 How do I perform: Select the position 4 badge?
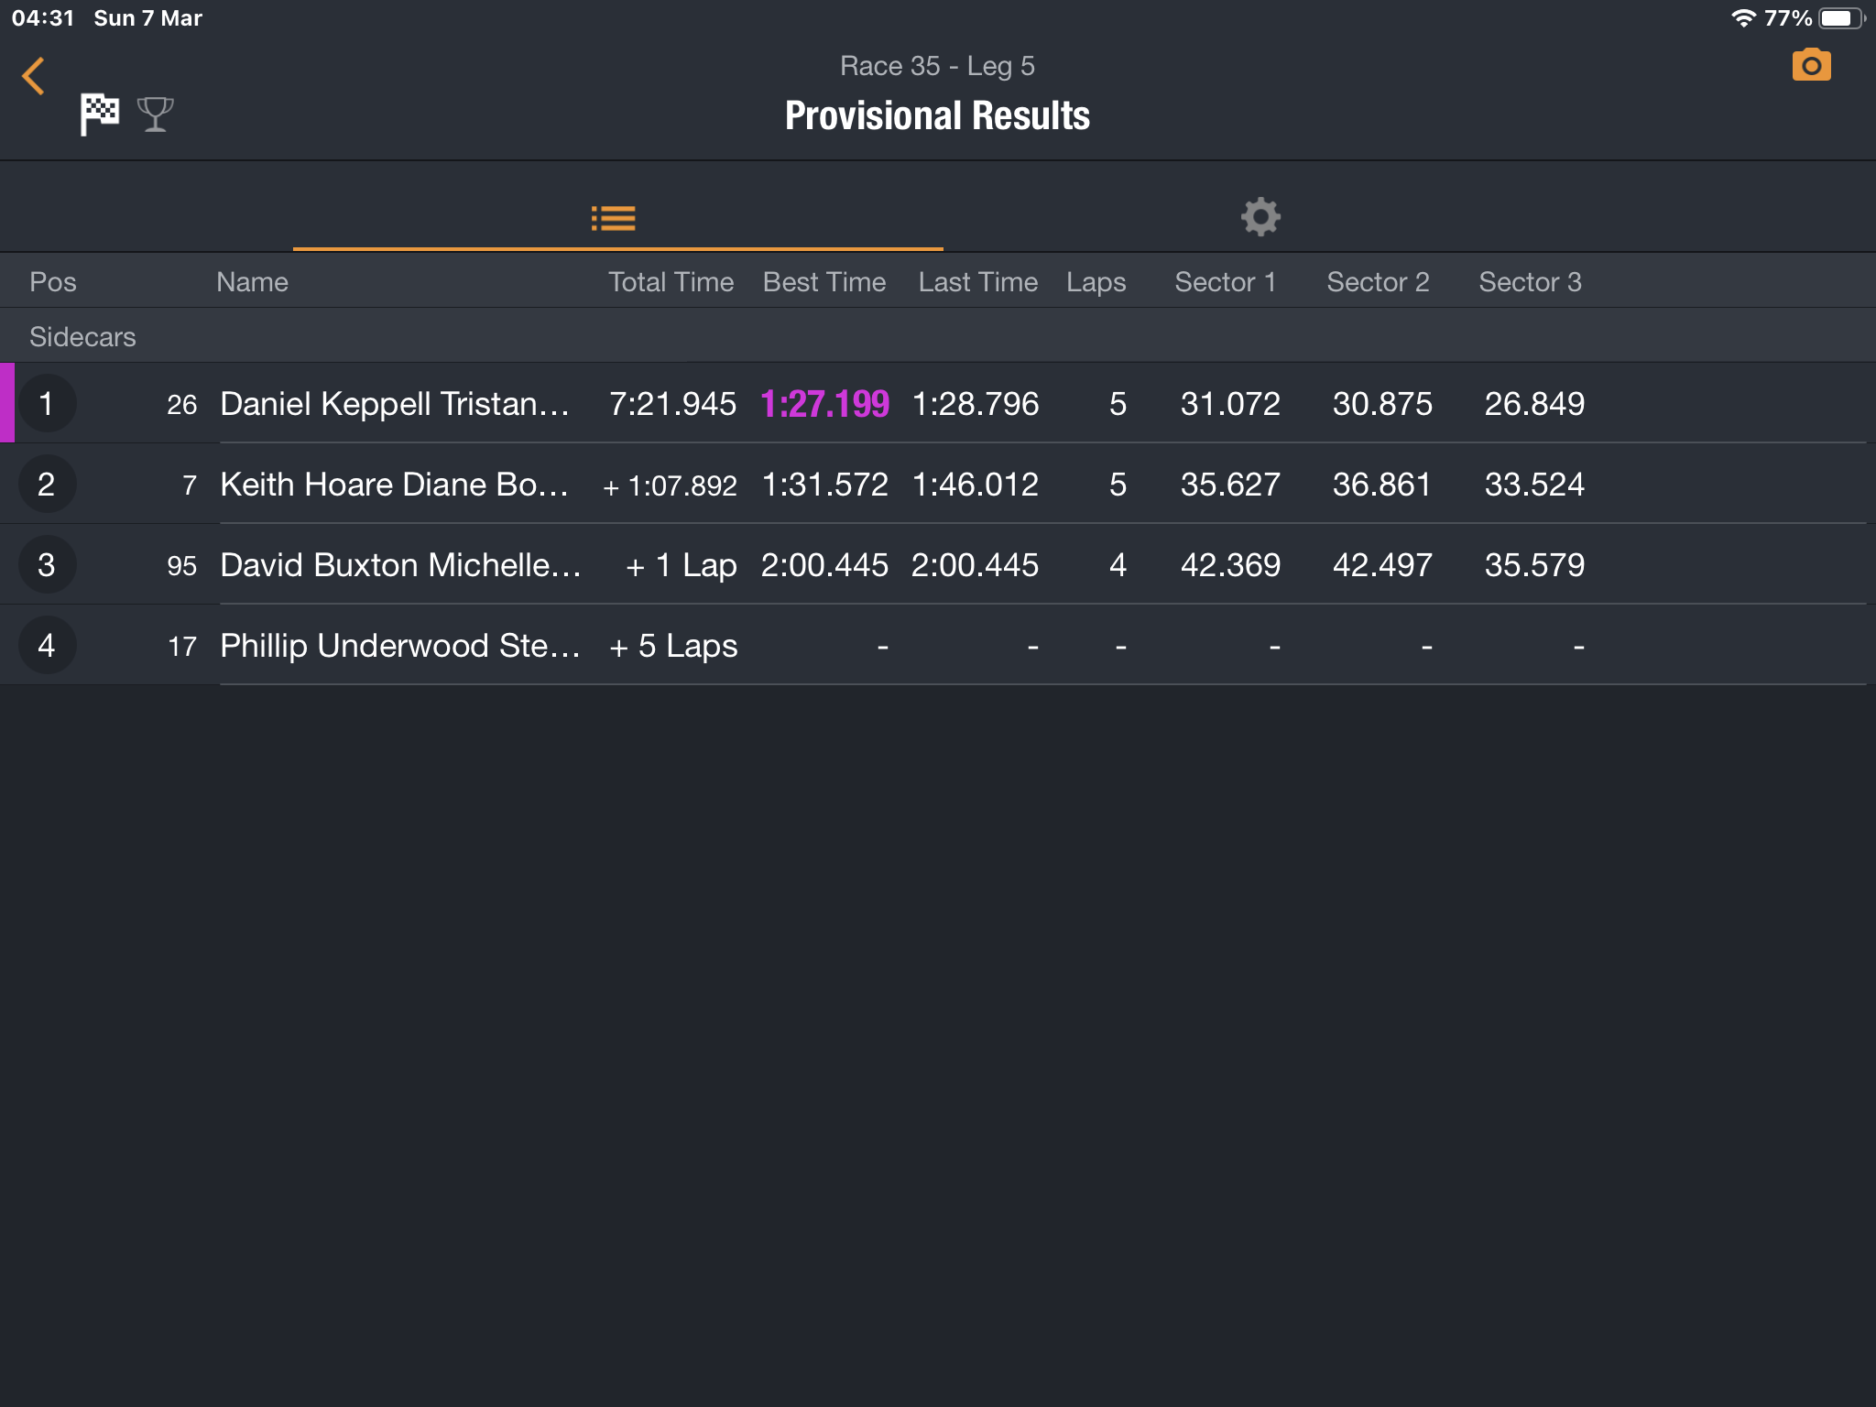(x=47, y=646)
